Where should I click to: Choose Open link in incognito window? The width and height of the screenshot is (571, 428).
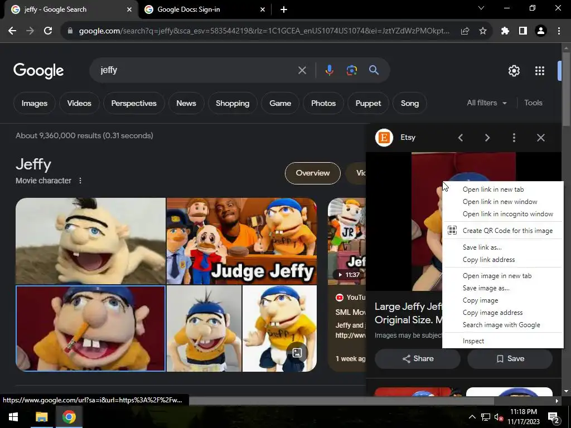point(502,214)
